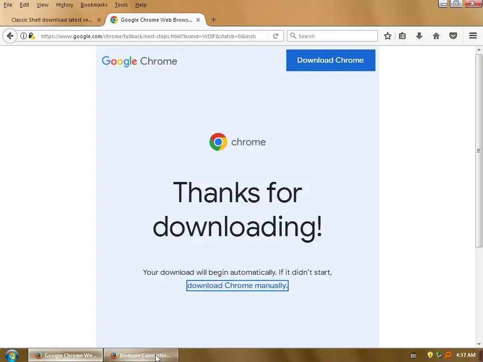Open the History menu
Image resolution: width=483 pixels, height=362 pixels.
pos(65,5)
